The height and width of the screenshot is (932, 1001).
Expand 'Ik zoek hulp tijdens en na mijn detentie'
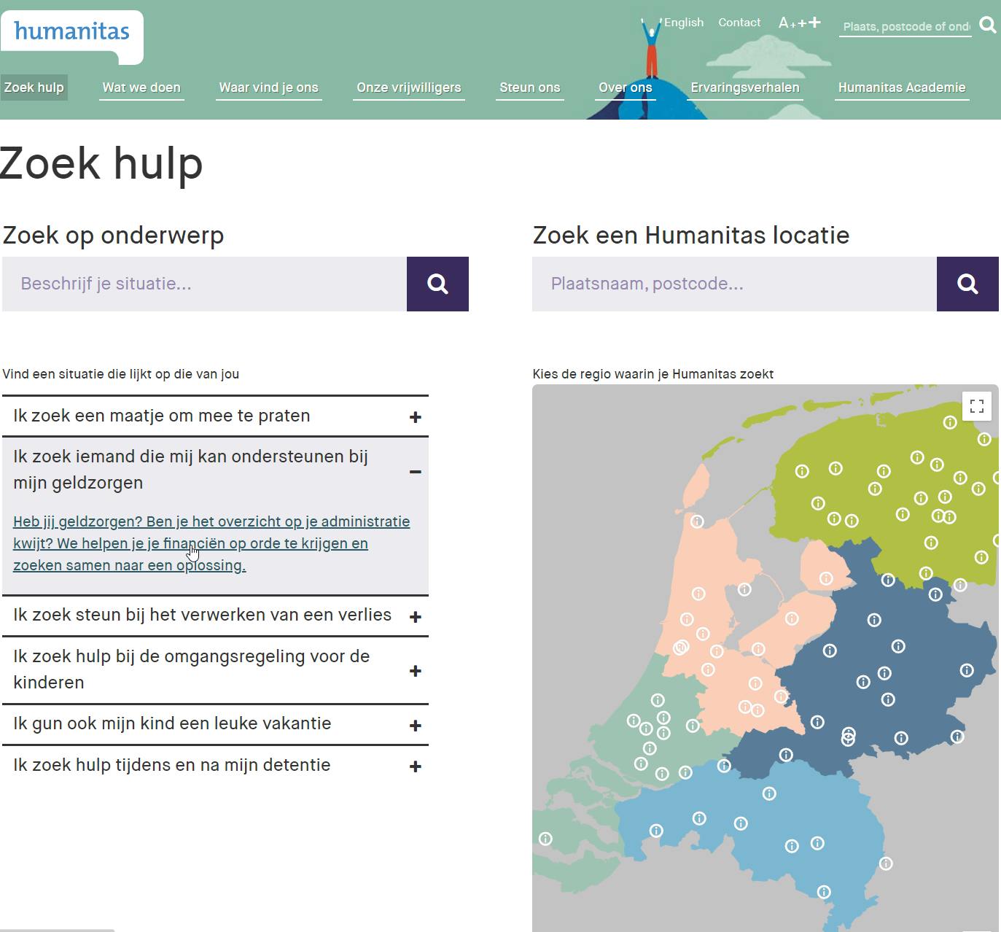coord(215,766)
